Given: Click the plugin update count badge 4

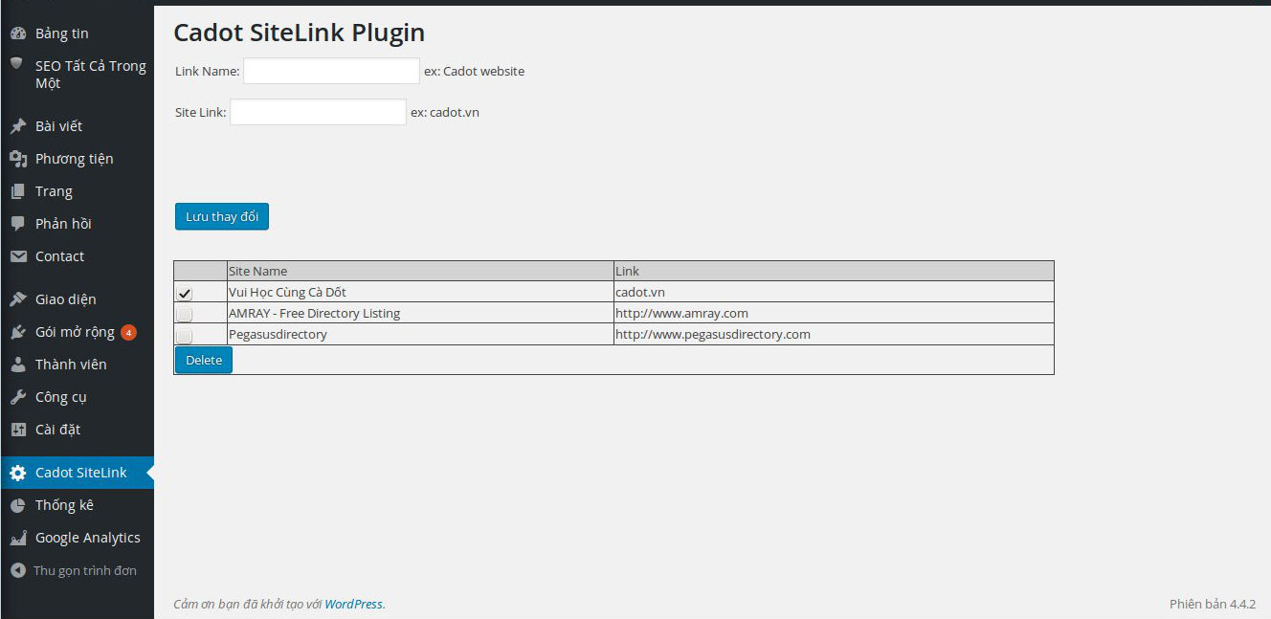Looking at the screenshot, I should click(128, 333).
